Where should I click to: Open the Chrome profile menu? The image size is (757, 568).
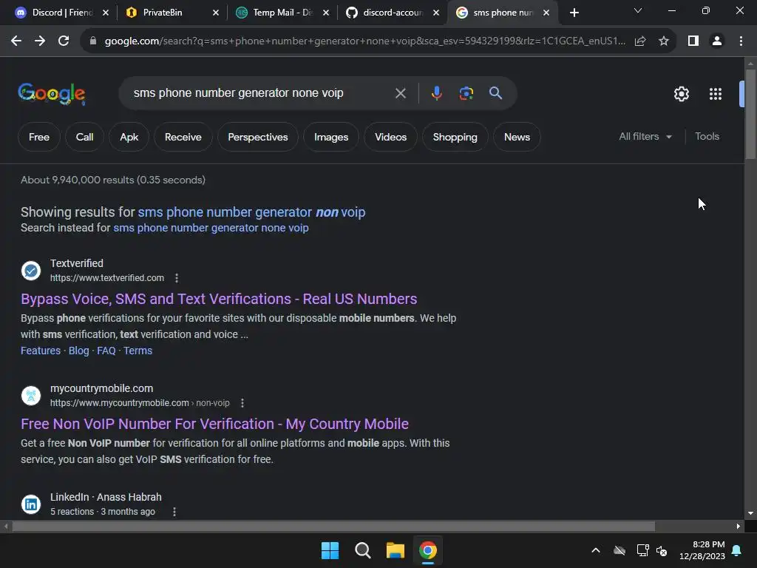pyautogui.click(x=717, y=41)
